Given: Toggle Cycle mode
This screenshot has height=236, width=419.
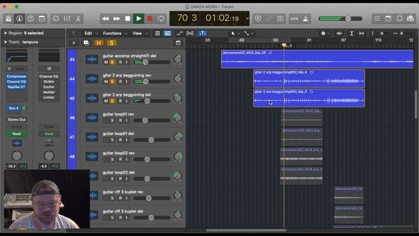Looking at the screenshot, I should point(161,18).
